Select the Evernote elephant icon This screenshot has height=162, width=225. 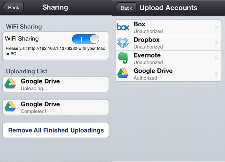[x=123, y=58]
